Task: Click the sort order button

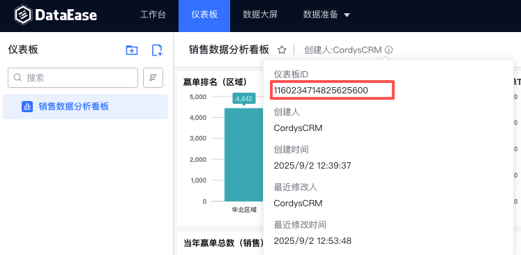Action: tap(153, 78)
